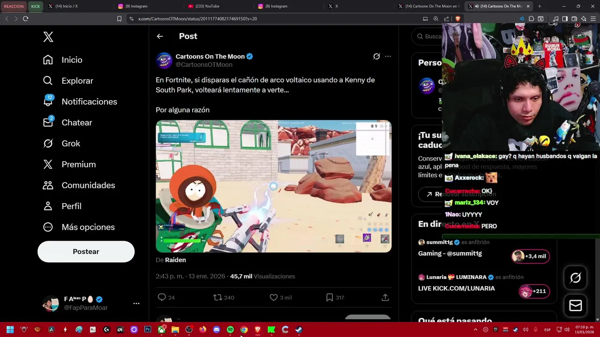600x337 pixels.
Task: Open Comunidades in the sidebar
Action: (79, 185)
